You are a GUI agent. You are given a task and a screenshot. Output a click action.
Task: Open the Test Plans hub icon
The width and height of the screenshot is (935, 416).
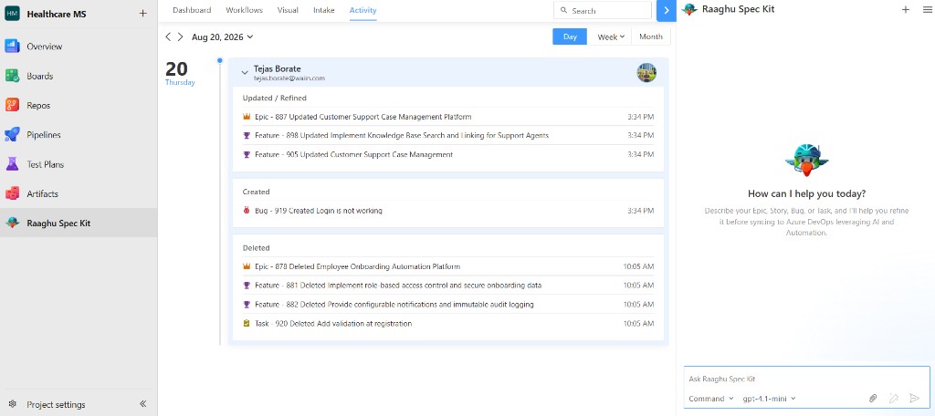tap(13, 164)
